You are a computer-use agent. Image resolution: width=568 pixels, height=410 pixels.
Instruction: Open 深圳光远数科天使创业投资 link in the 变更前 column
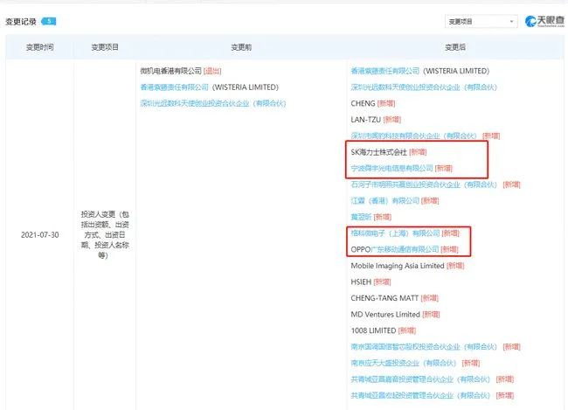tap(213, 104)
